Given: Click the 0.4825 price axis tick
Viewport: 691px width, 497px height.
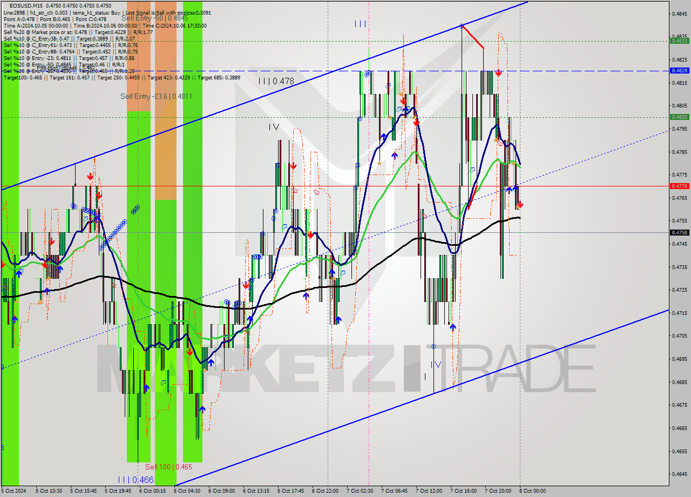Looking at the screenshot, I should coord(679,59).
